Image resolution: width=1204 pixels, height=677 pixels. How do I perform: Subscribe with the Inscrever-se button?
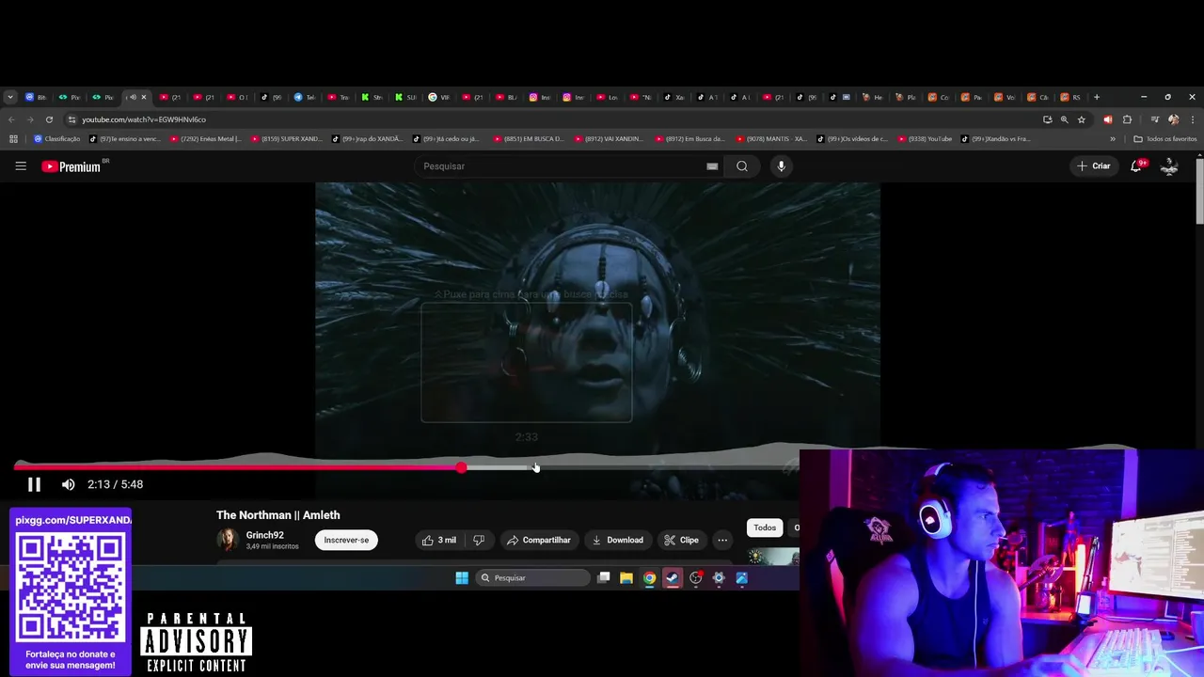pos(346,540)
